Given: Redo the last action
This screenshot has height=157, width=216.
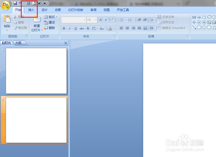Looking at the screenshot, I should point(29,3).
